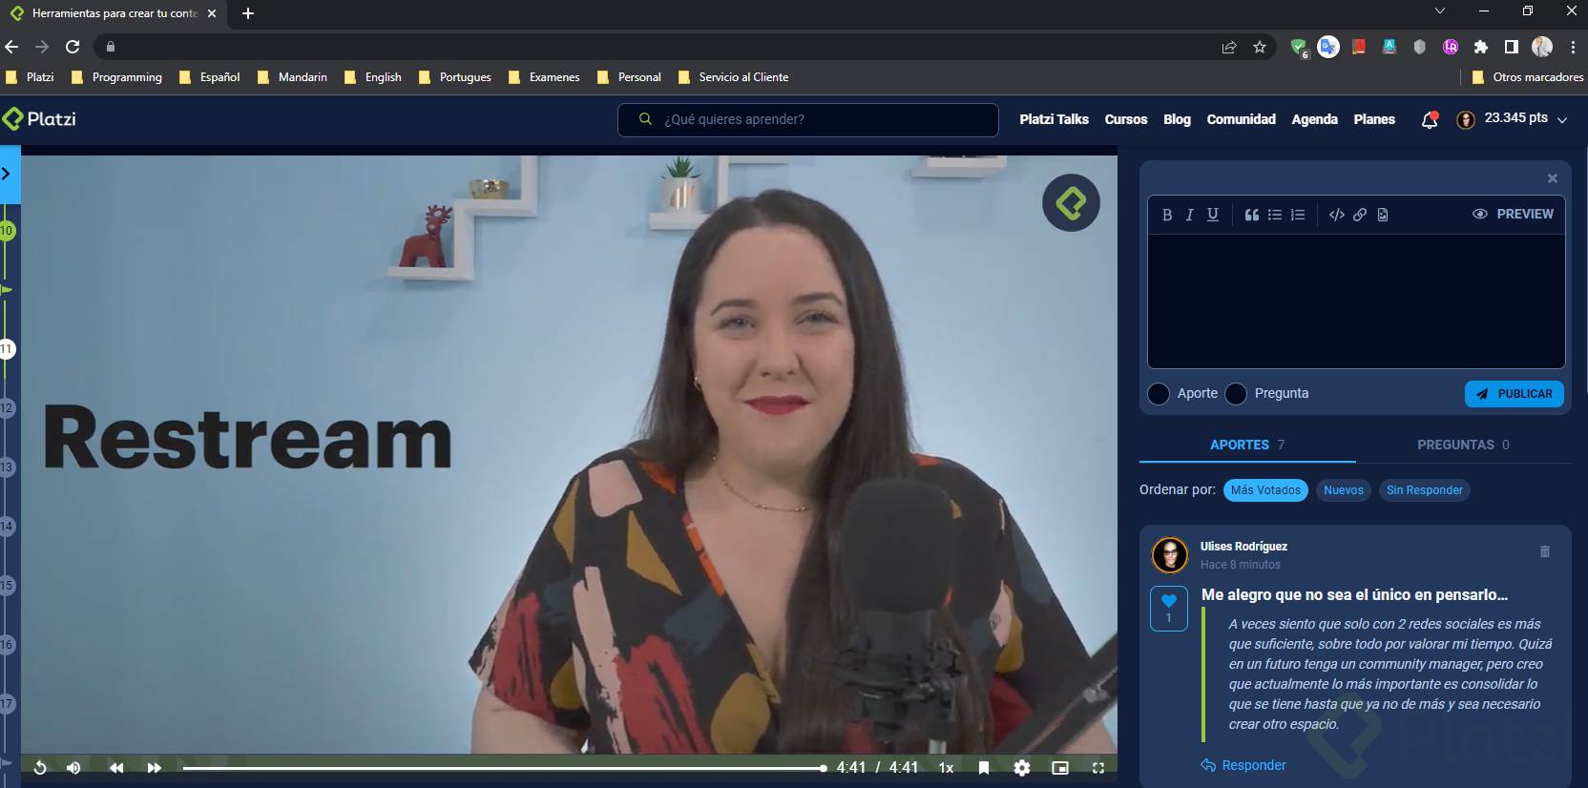Open the Platzi Talks menu item
The width and height of the screenshot is (1588, 788).
1054,119
